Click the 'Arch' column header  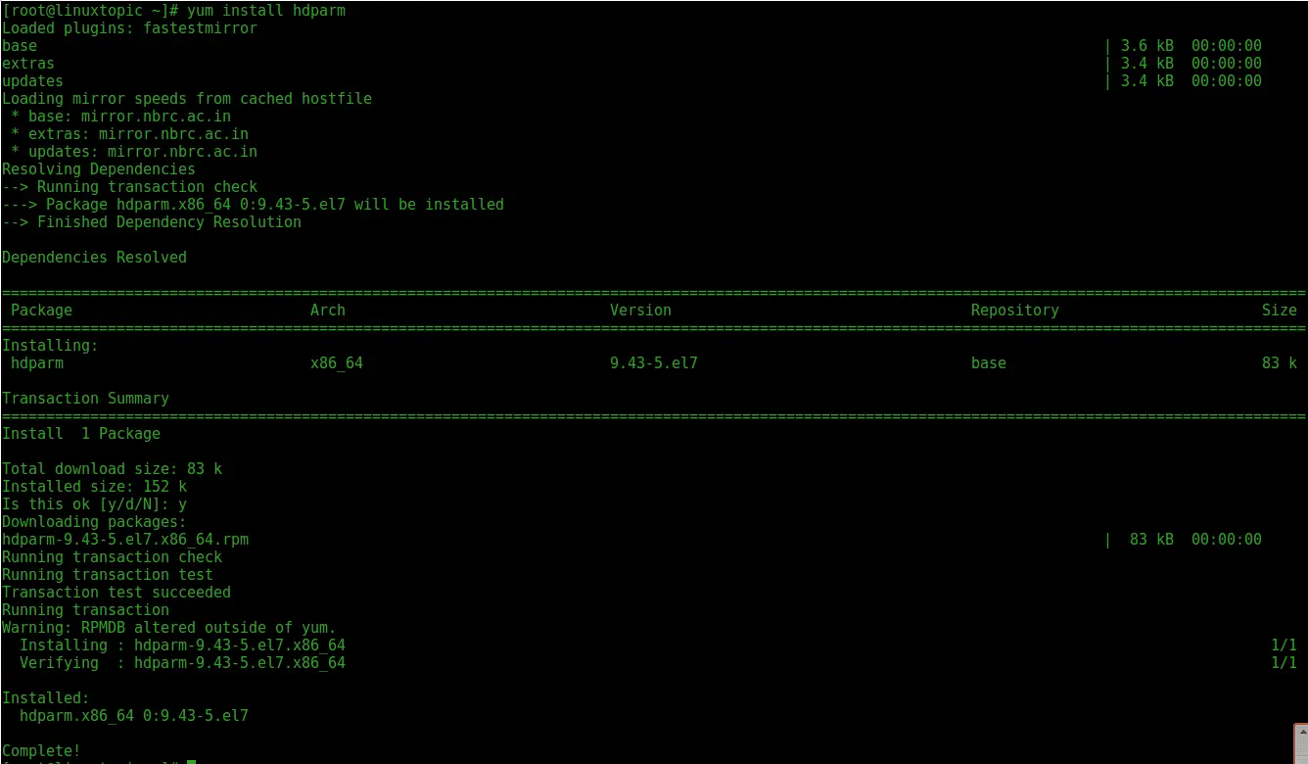coord(327,310)
